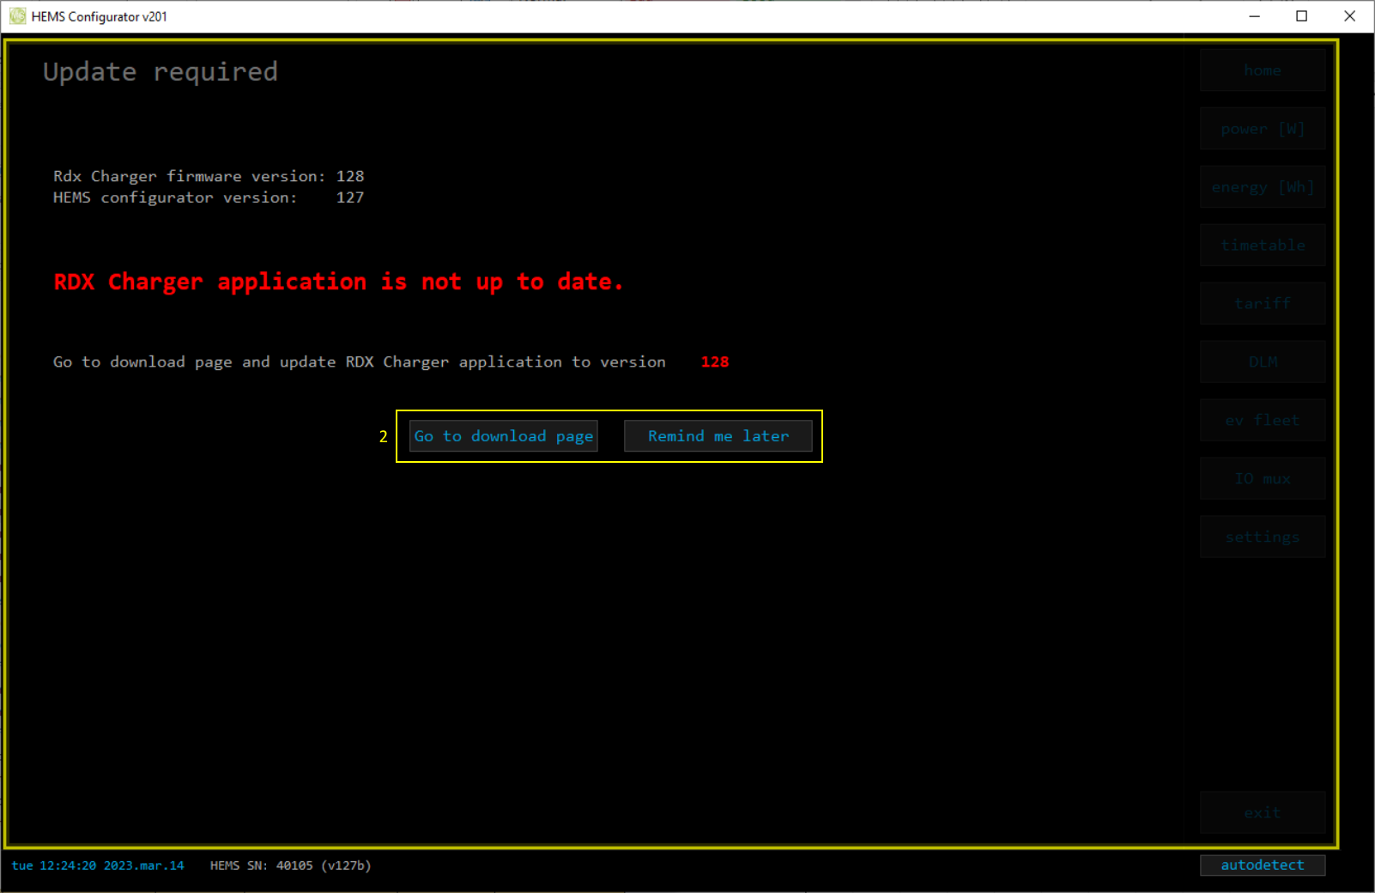The image size is (1375, 893).
Task: Go to the tariff page
Action: tap(1262, 304)
